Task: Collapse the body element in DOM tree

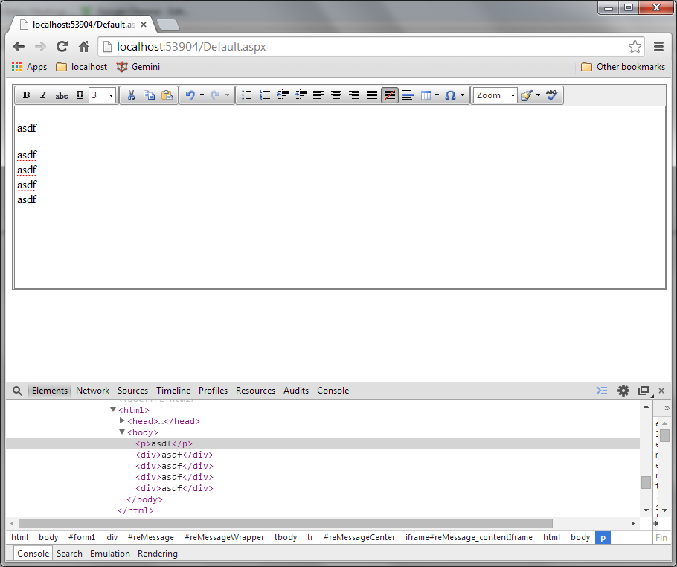Action: (123, 432)
